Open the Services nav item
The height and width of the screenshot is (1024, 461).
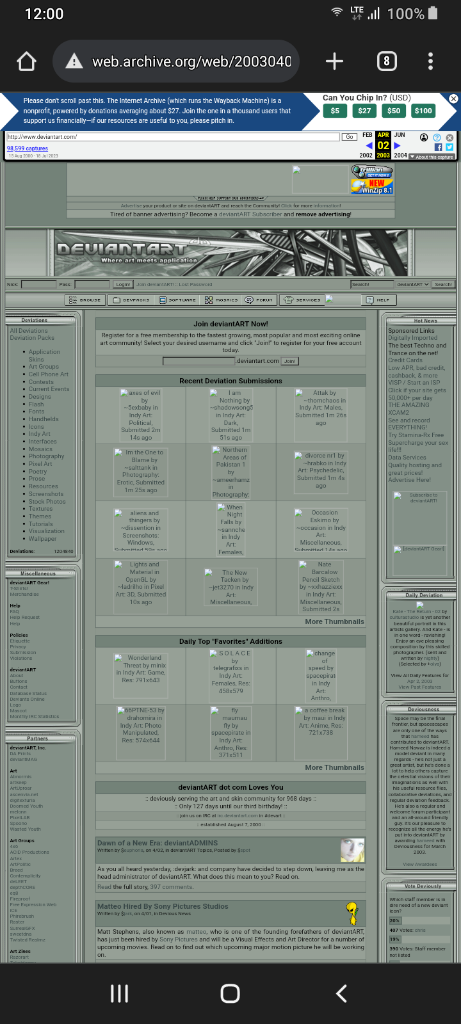pyautogui.click(x=302, y=300)
